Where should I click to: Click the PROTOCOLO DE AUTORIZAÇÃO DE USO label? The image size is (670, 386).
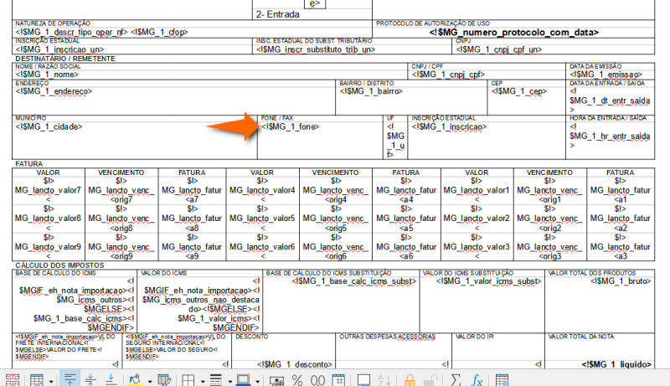pos(433,23)
